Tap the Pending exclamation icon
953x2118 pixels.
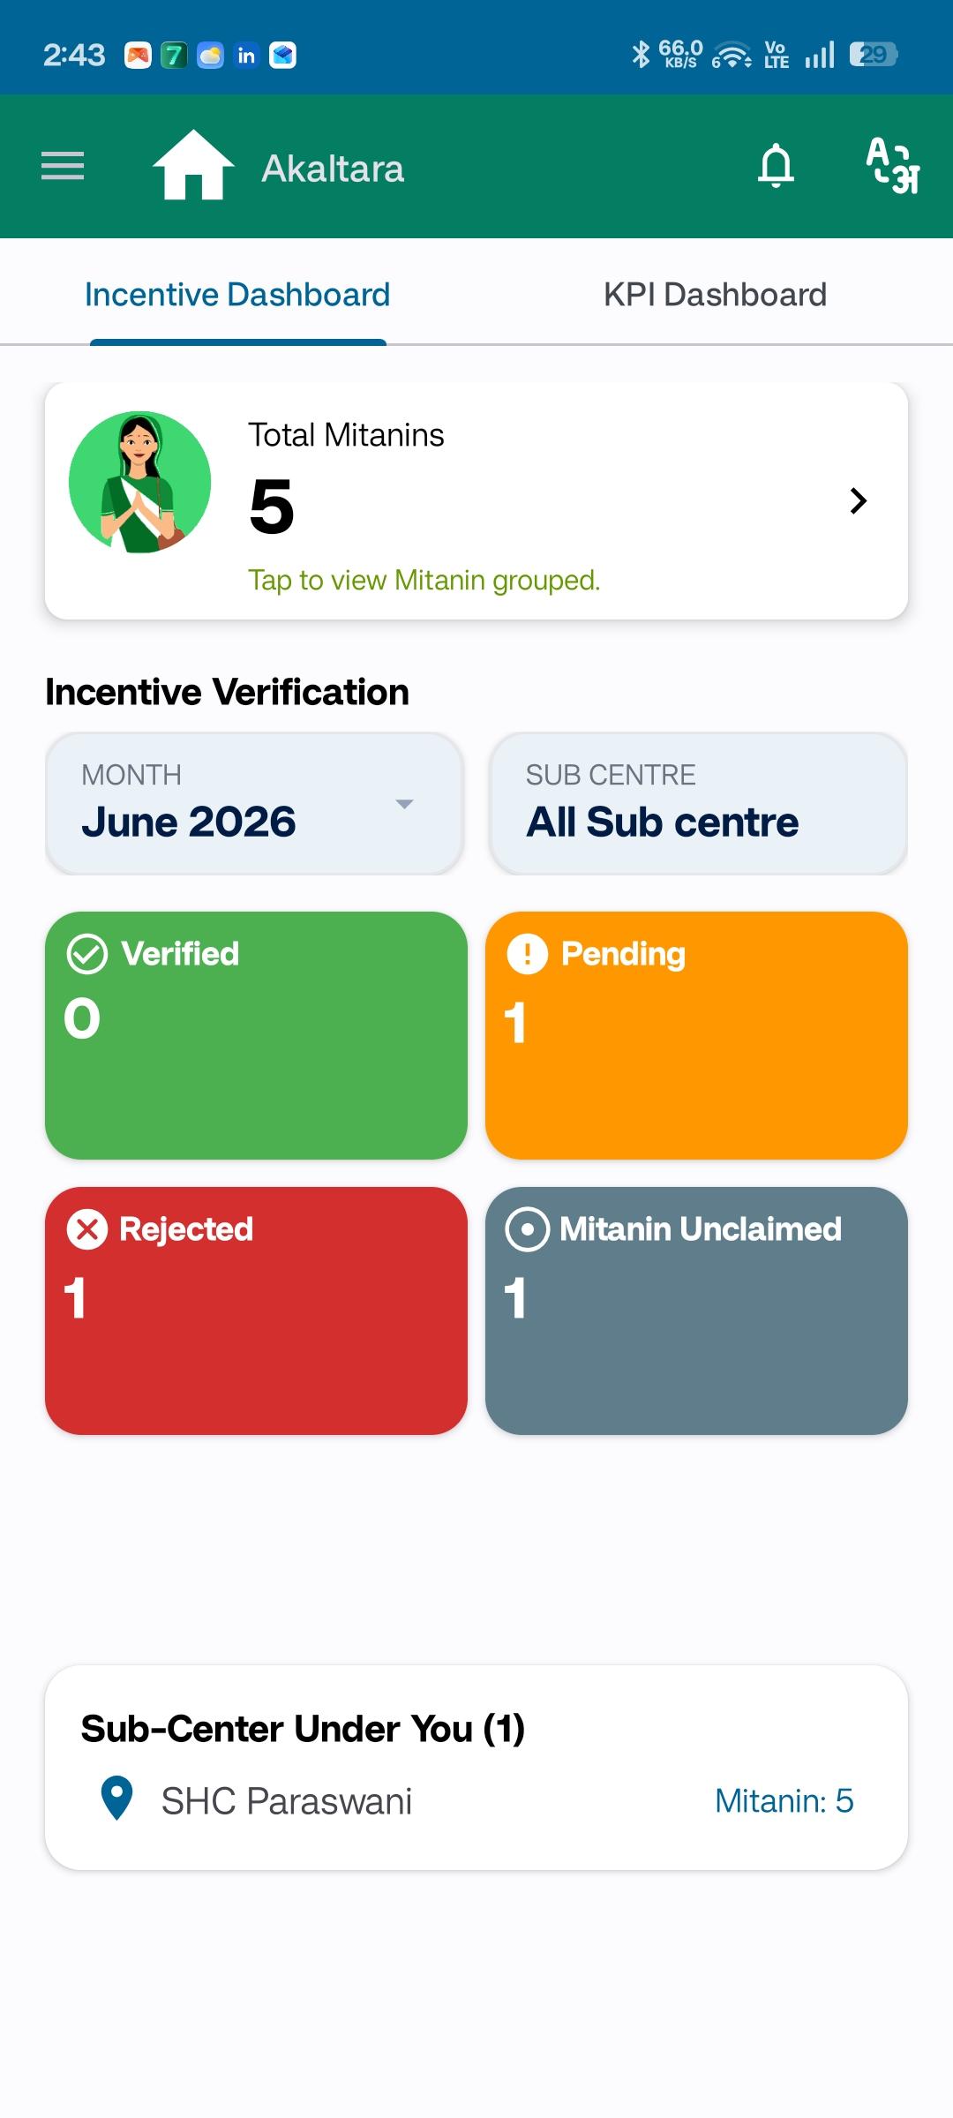(x=528, y=954)
